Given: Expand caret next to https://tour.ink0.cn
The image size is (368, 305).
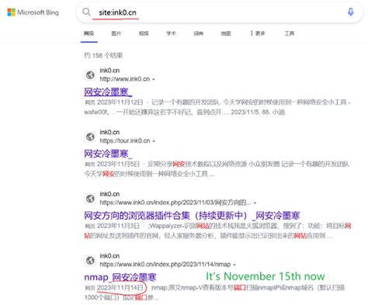Looking at the screenshot, I should pos(154,141).
